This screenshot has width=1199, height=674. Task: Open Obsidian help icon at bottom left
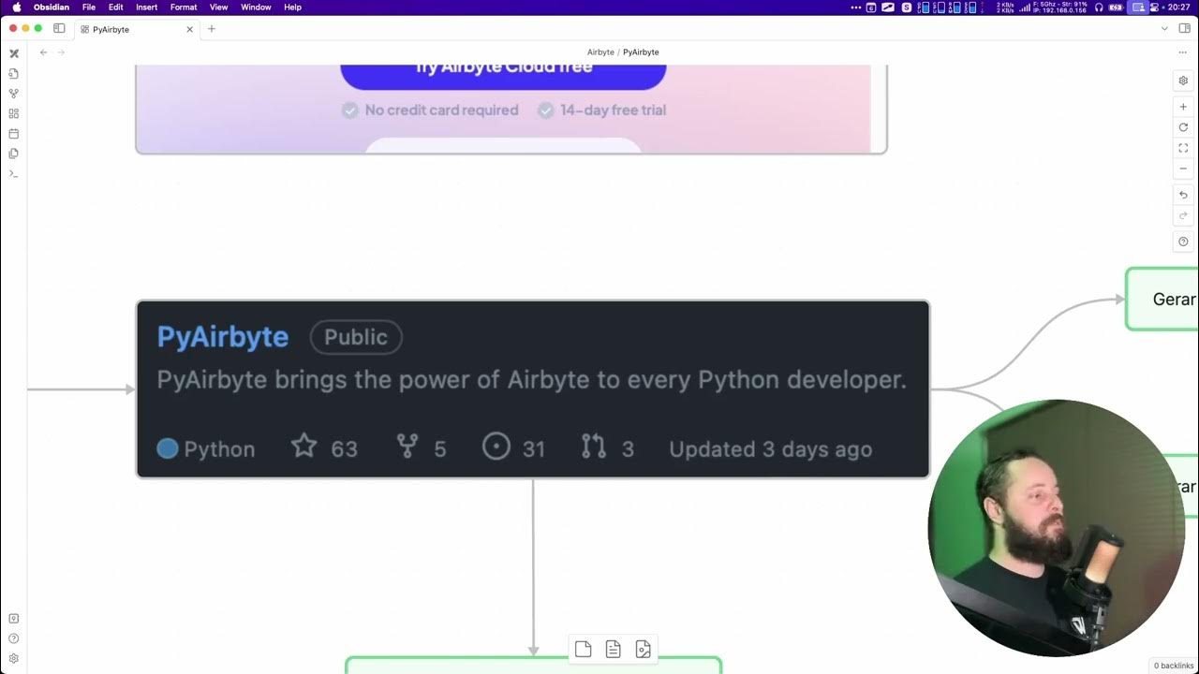tap(14, 638)
